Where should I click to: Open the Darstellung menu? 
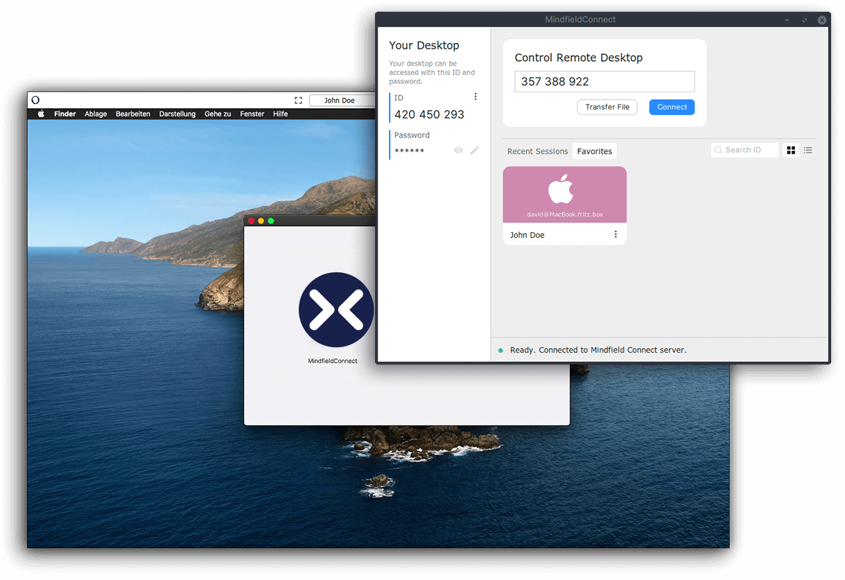point(177,114)
